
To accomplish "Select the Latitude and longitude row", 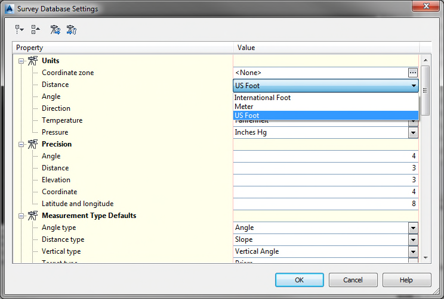I will [x=78, y=204].
